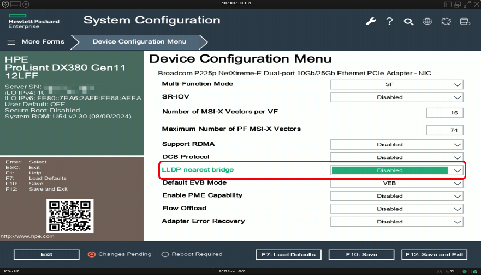Click the Exit button

(x=46, y=254)
